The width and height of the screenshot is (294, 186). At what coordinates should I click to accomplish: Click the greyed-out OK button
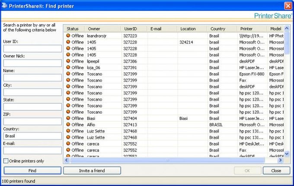pos(247,170)
